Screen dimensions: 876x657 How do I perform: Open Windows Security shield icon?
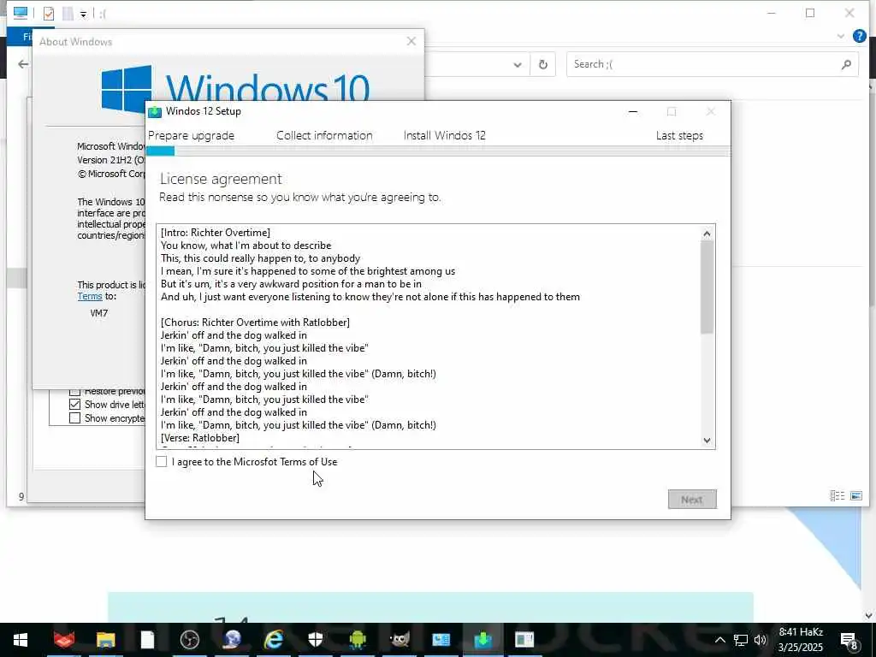click(316, 639)
